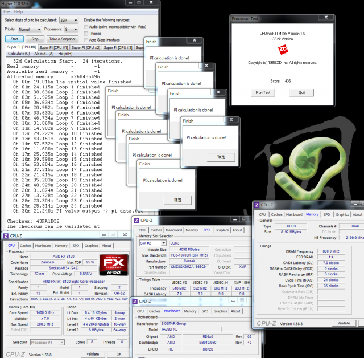The width and height of the screenshot is (364, 358).
Task: Open the Processors count dropdown
Action: coord(71,29)
